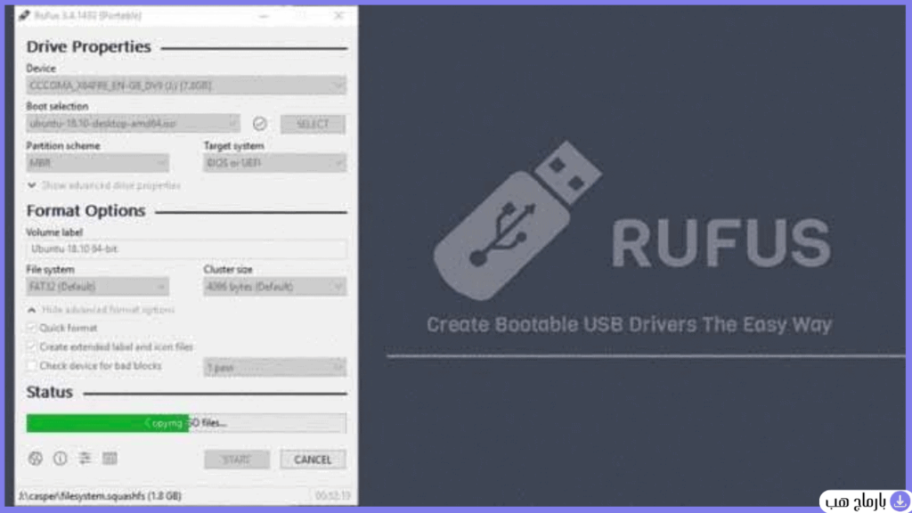This screenshot has width=912, height=513.
Task: Open the Partition scheme MBR dropdown
Action: [98, 163]
